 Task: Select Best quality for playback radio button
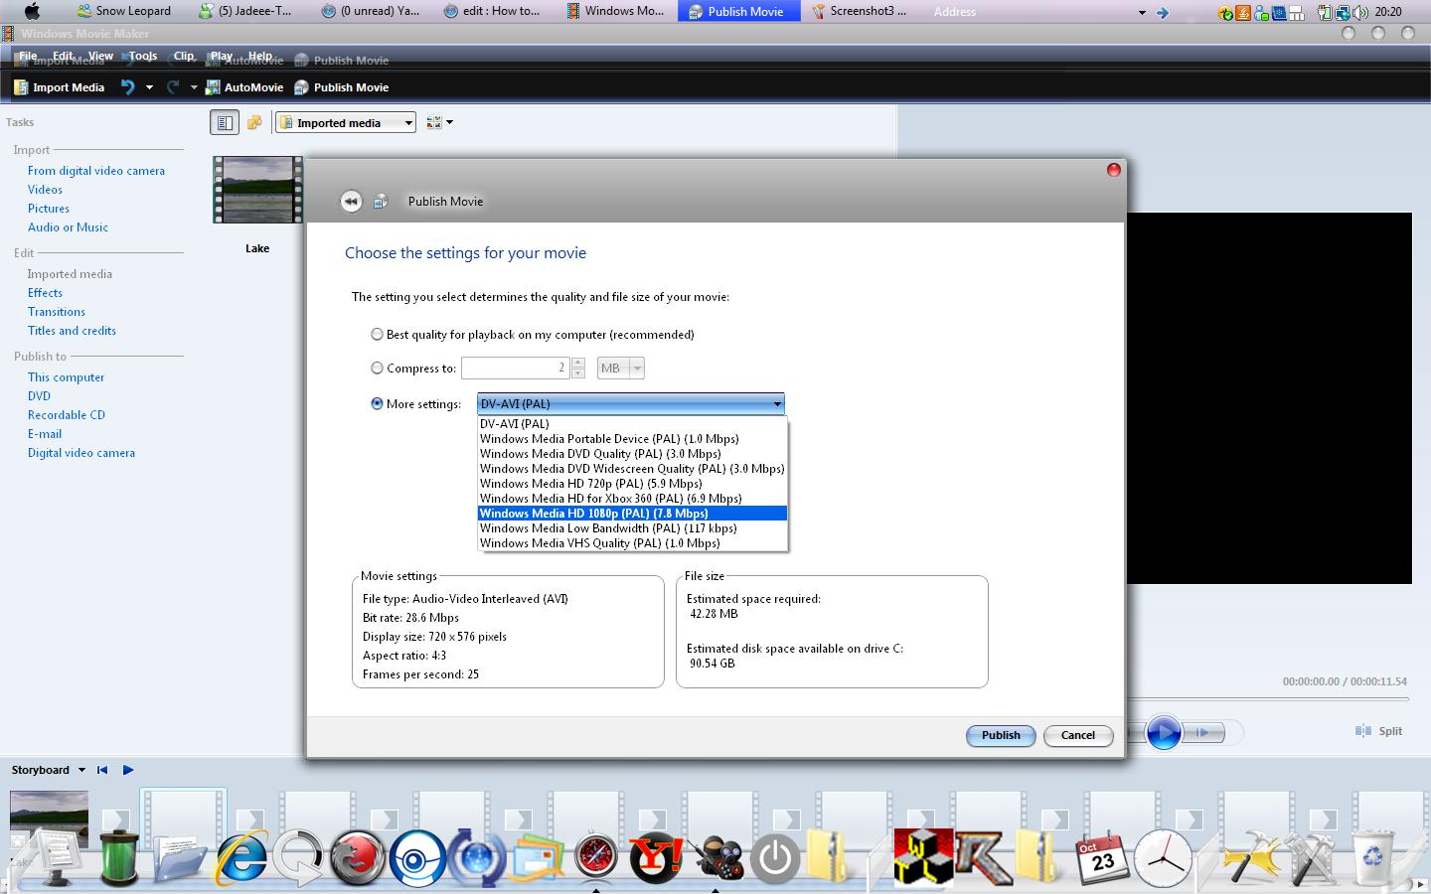[x=377, y=335]
